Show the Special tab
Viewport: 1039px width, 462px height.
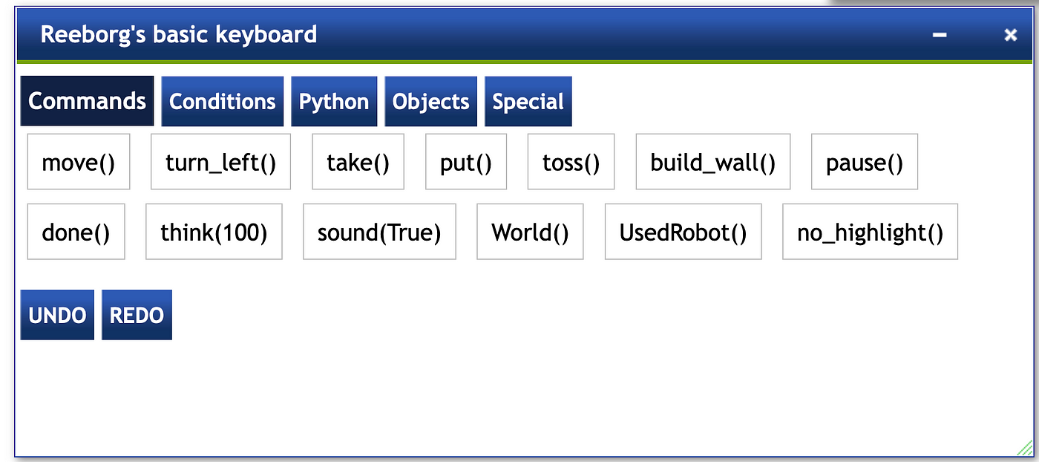click(x=528, y=102)
